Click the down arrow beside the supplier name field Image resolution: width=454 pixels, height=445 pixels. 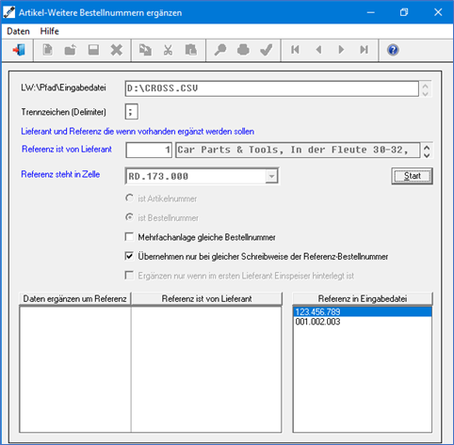click(x=427, y=155)
